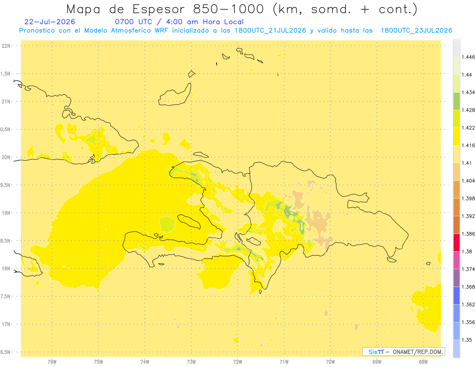Click the legend value '1.362'
Image resolution: width=475 pixels, height=367 pixels.
[469, 304]
